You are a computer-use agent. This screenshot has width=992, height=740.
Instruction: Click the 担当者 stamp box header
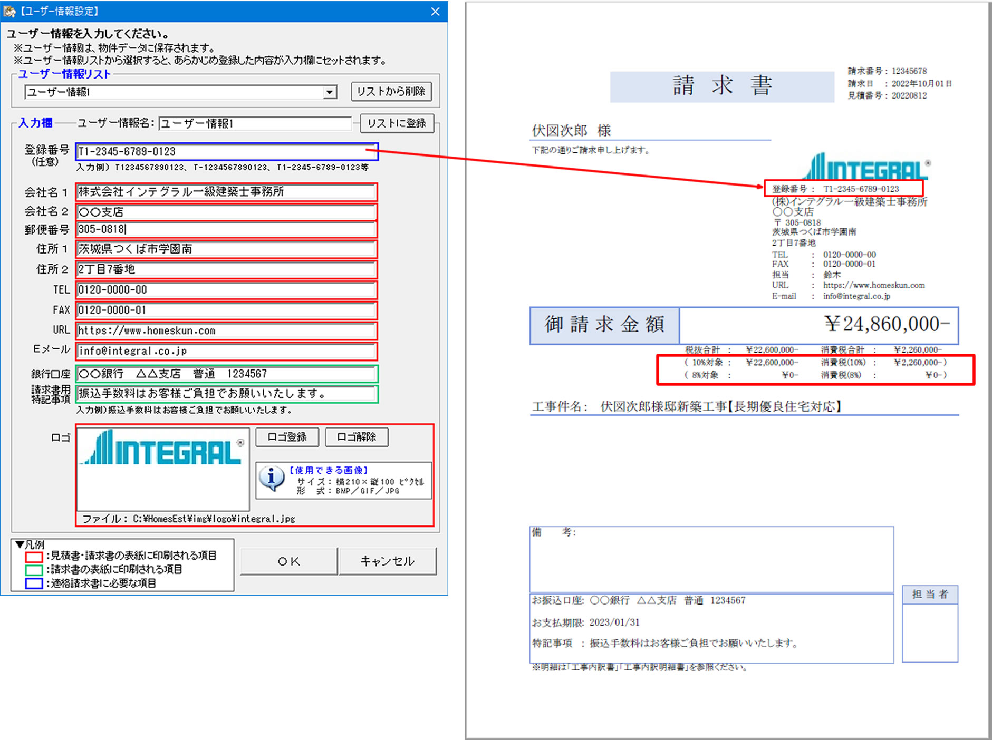pos(930,595)
